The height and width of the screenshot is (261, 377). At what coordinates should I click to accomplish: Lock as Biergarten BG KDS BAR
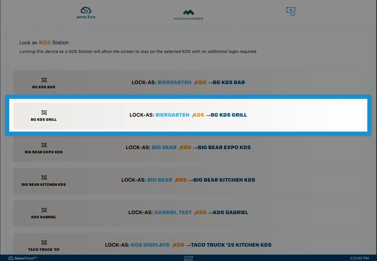pyautogui.click(x=188, y=83)
